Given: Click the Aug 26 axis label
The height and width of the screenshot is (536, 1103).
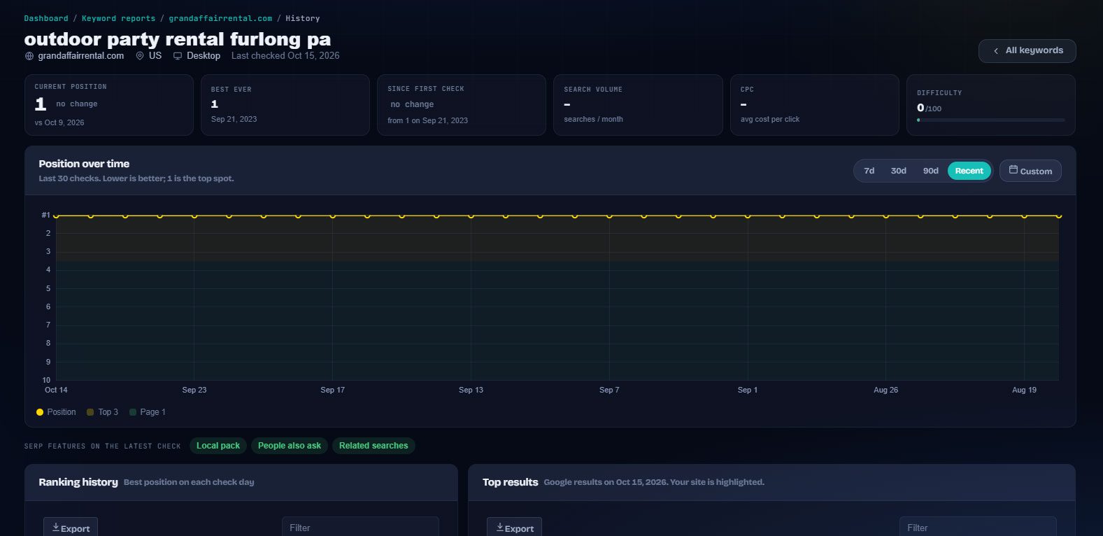Looking at the screenshot, I should coord(885,390).
